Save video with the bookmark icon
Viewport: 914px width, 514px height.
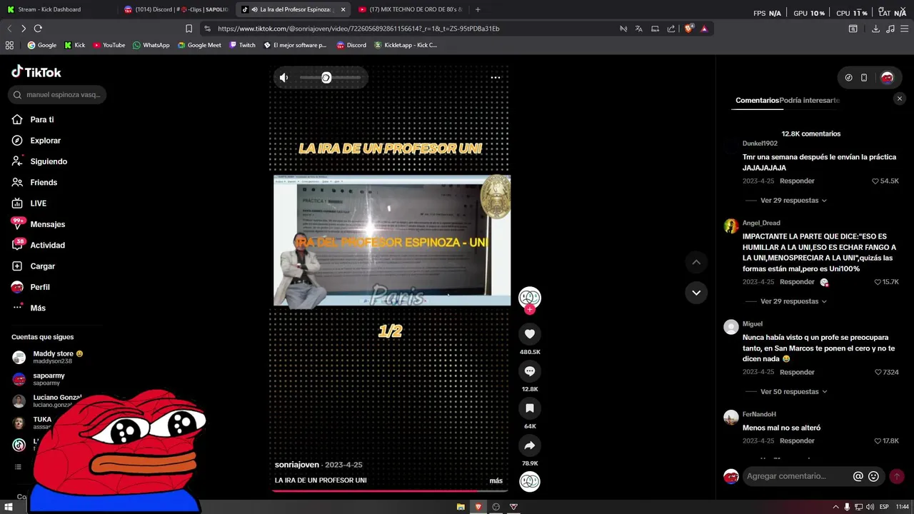pos(530,408)
